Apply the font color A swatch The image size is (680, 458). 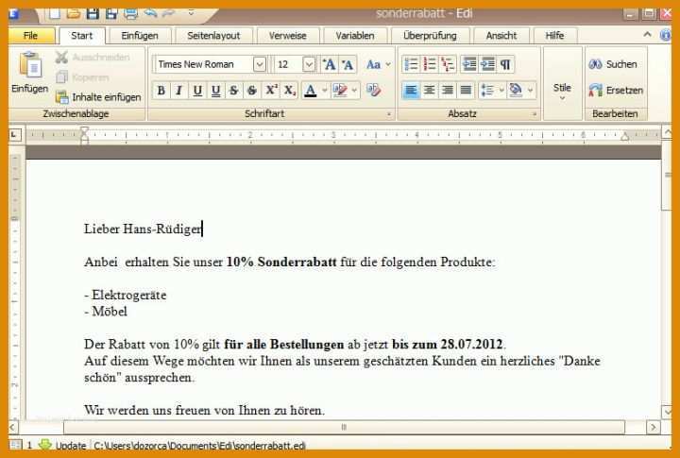point(310,91)
